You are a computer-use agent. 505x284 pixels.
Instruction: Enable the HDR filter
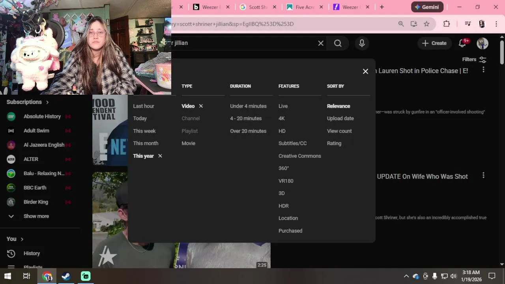(283, 206)
